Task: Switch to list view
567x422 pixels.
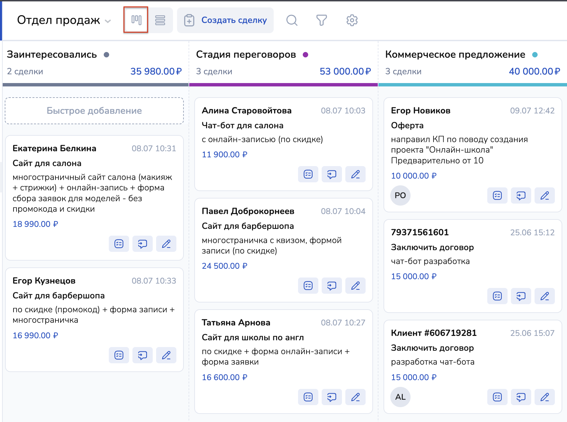Action: point(160,20)
